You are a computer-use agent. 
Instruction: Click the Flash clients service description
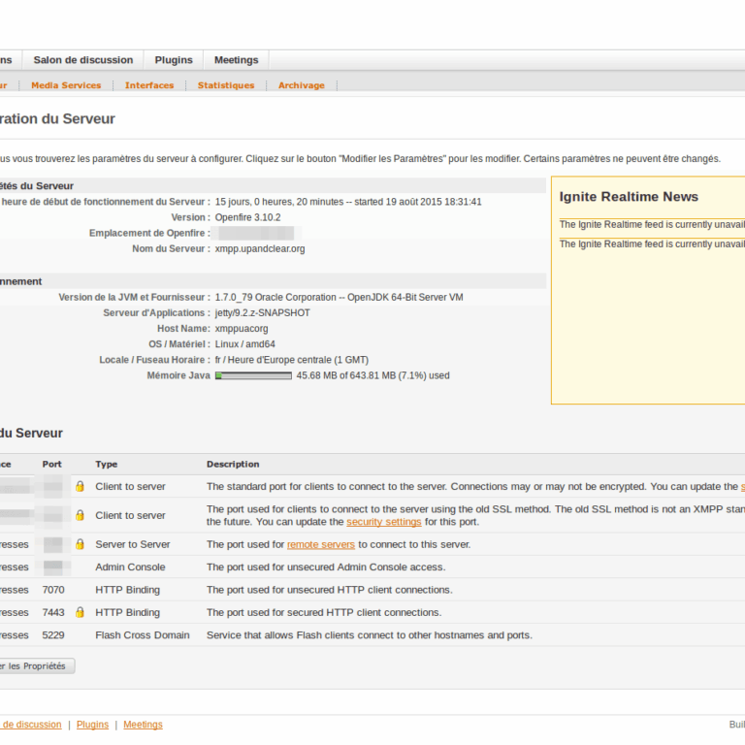(370, 635)
